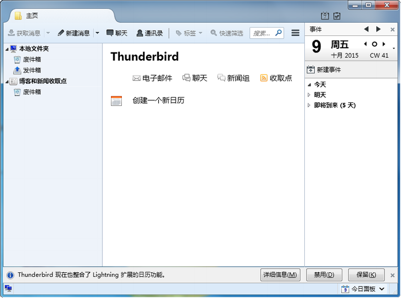Expand the 即将到来 (5 天) section
The width and height of the screenshot is (401, 298).
(309, 105)
